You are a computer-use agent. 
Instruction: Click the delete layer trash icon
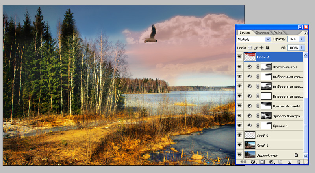click(299, 162)
